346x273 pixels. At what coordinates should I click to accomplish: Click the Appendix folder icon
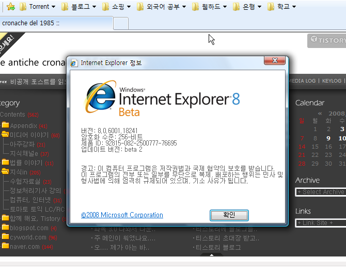click(x=6, y=125)
